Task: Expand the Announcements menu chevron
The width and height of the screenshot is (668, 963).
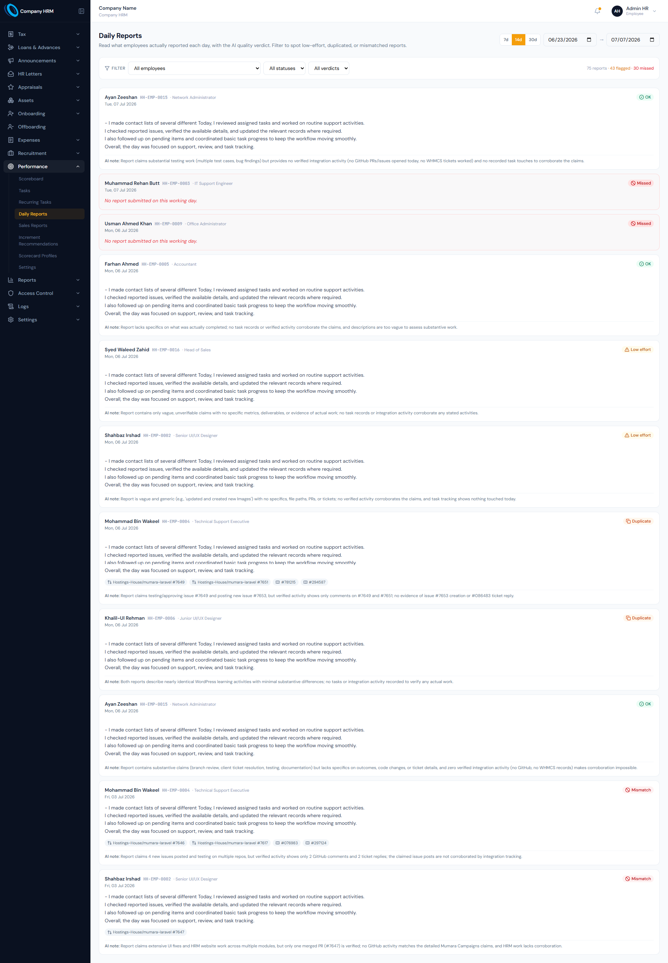Action: (x=78, y=61)
